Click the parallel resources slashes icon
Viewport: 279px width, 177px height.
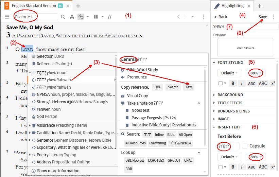click(x=110, y=17)
